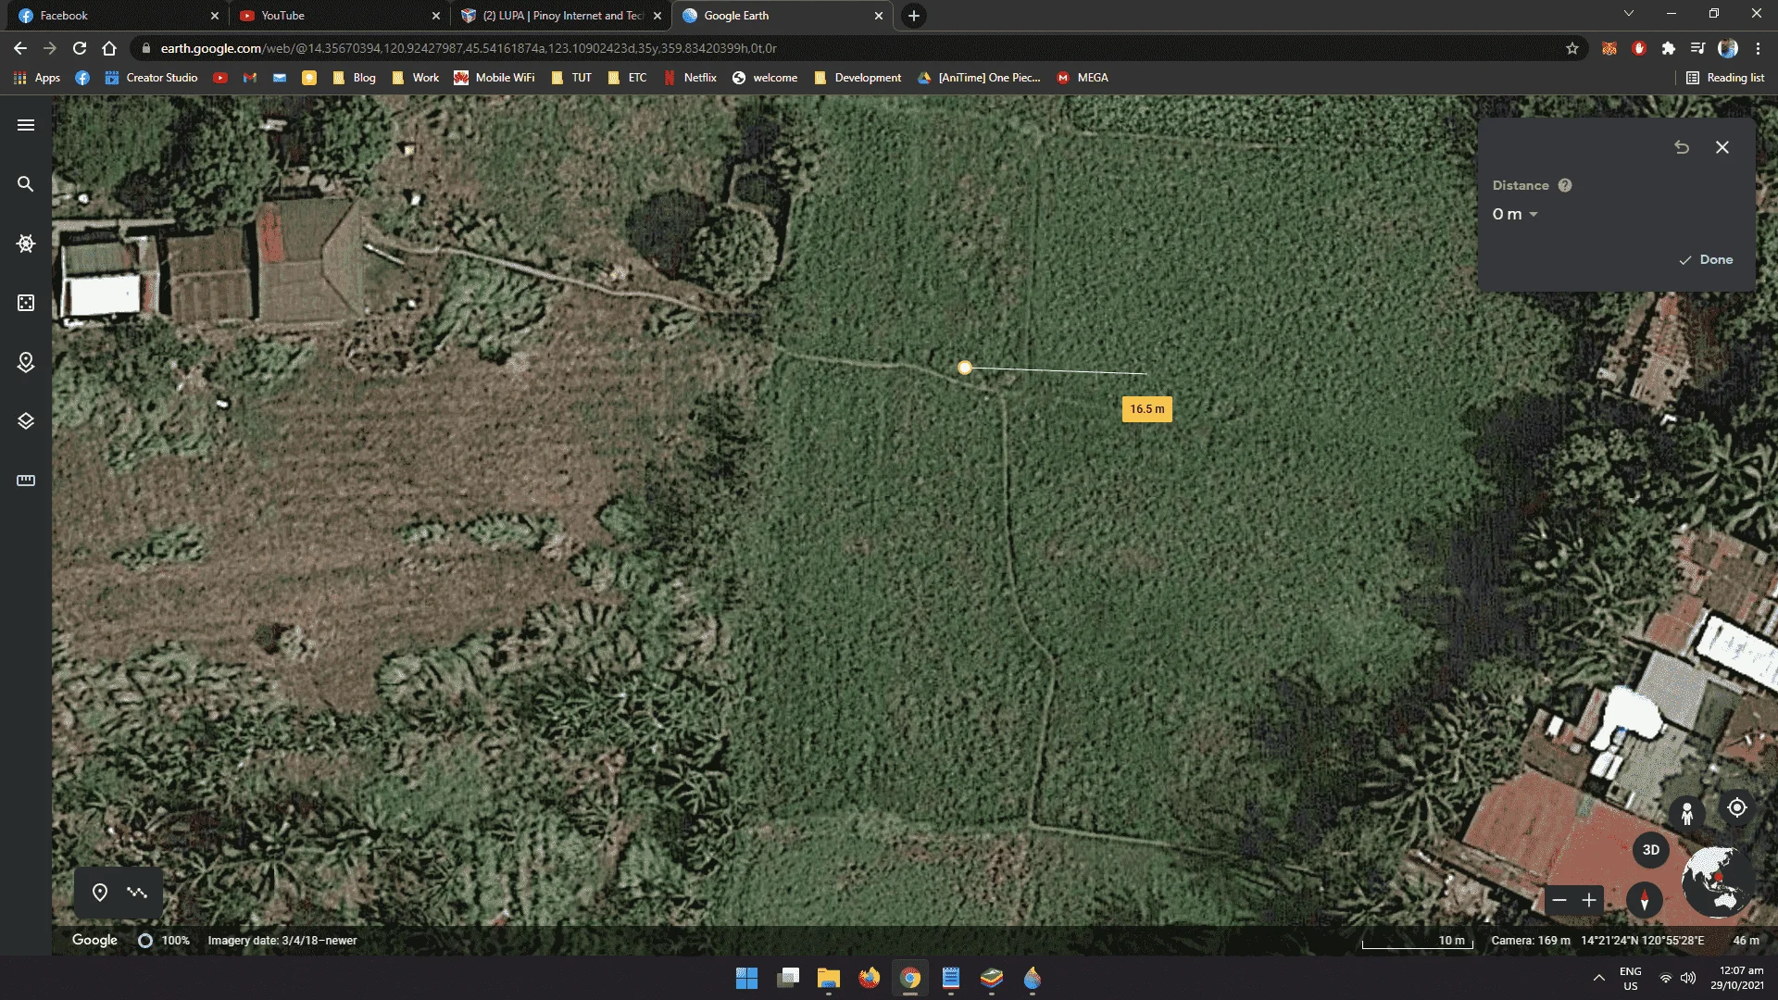
Task: Click the 16.5 m measurement label
Action: pyautogui.click(x=1147, y=409)
